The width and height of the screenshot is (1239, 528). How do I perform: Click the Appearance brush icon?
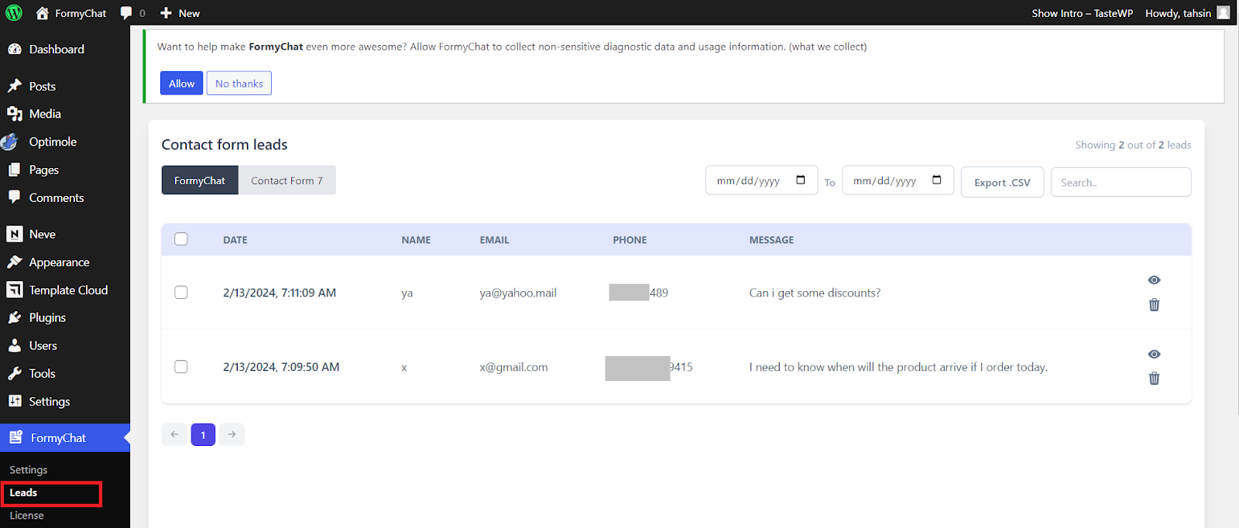14,262
